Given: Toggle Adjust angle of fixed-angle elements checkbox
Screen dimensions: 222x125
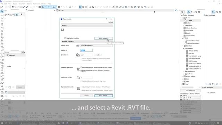Looking at the screenshot, I should pos(81,59).
